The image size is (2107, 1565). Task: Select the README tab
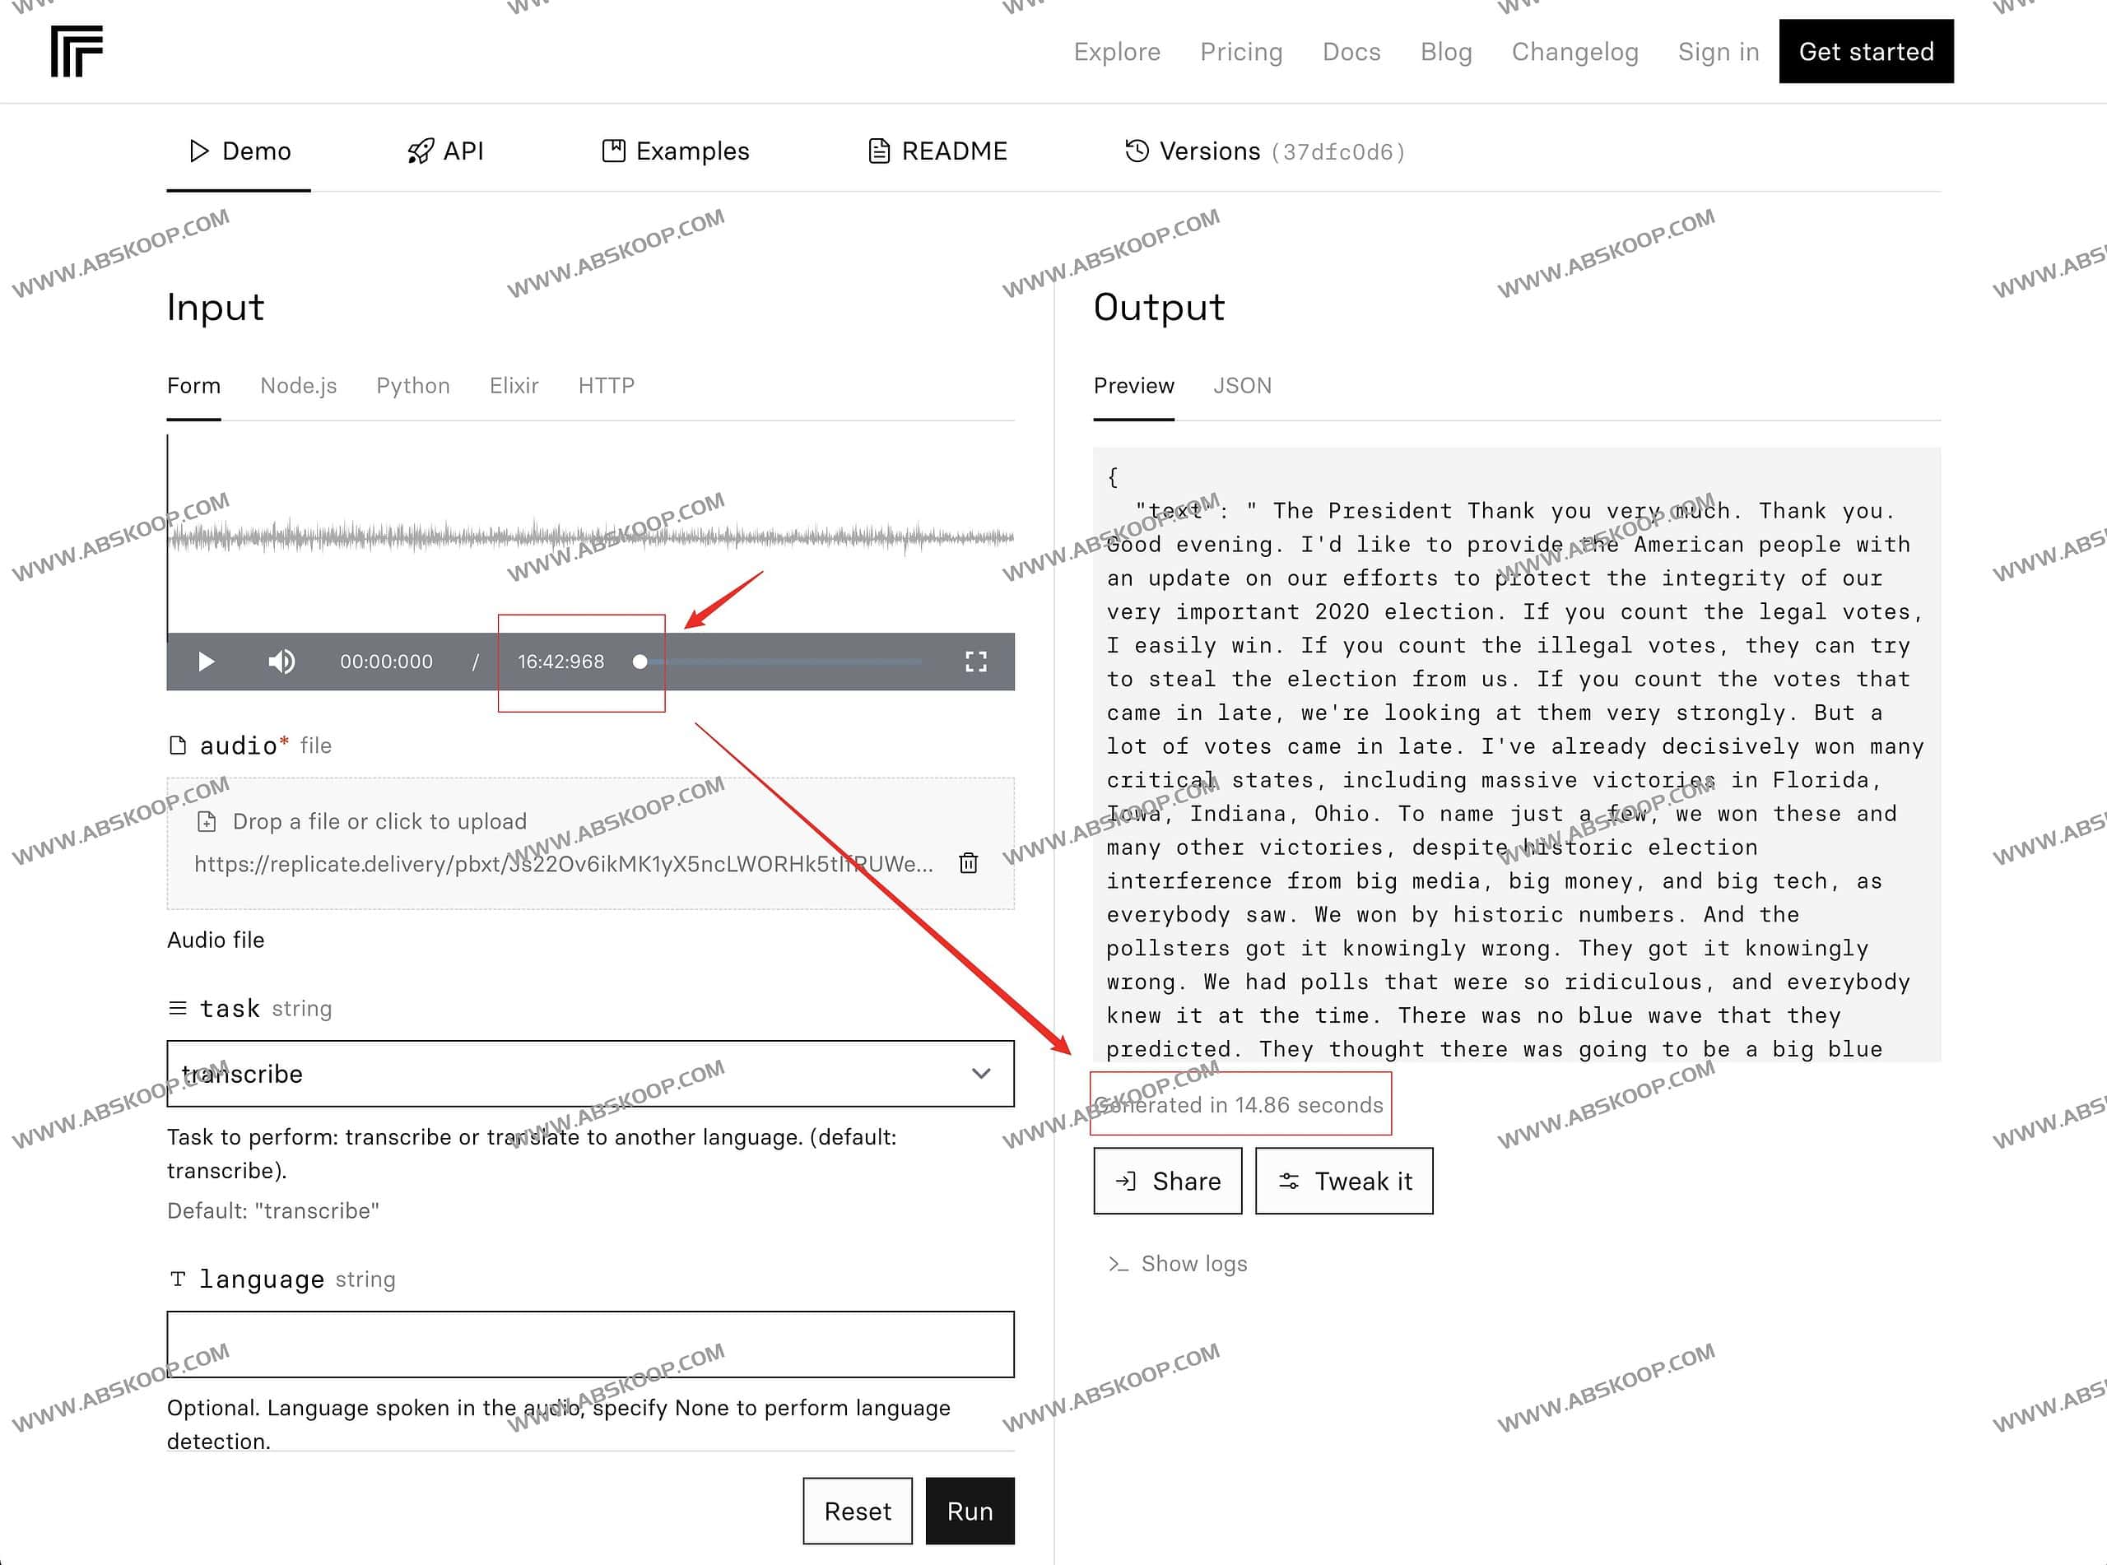(937, 151)
